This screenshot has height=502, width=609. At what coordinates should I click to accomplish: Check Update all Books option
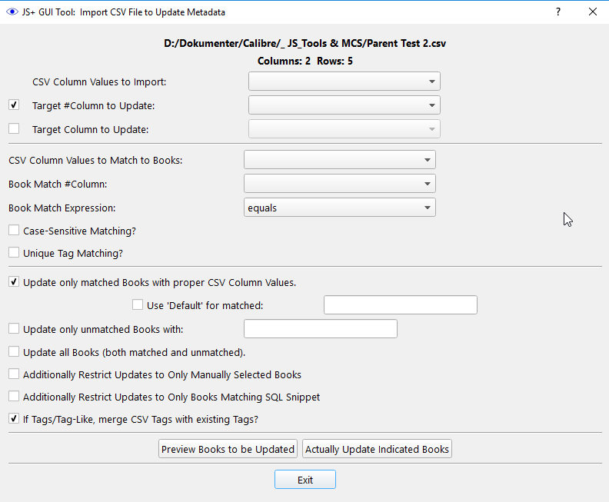coord(14,352)
